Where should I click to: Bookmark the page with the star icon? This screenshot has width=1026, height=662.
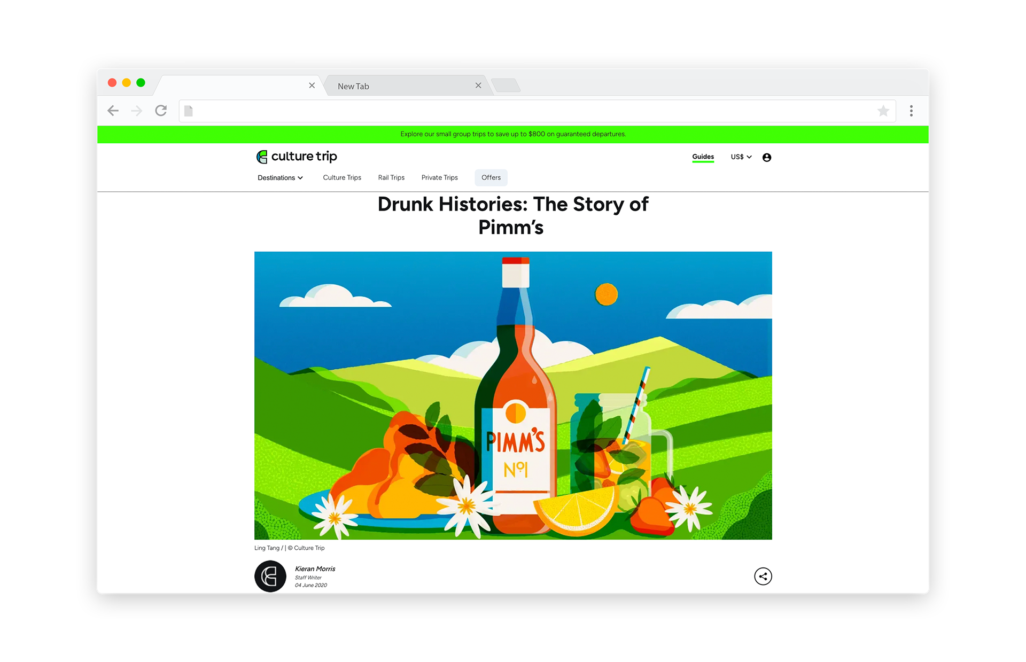coord(884,111)
